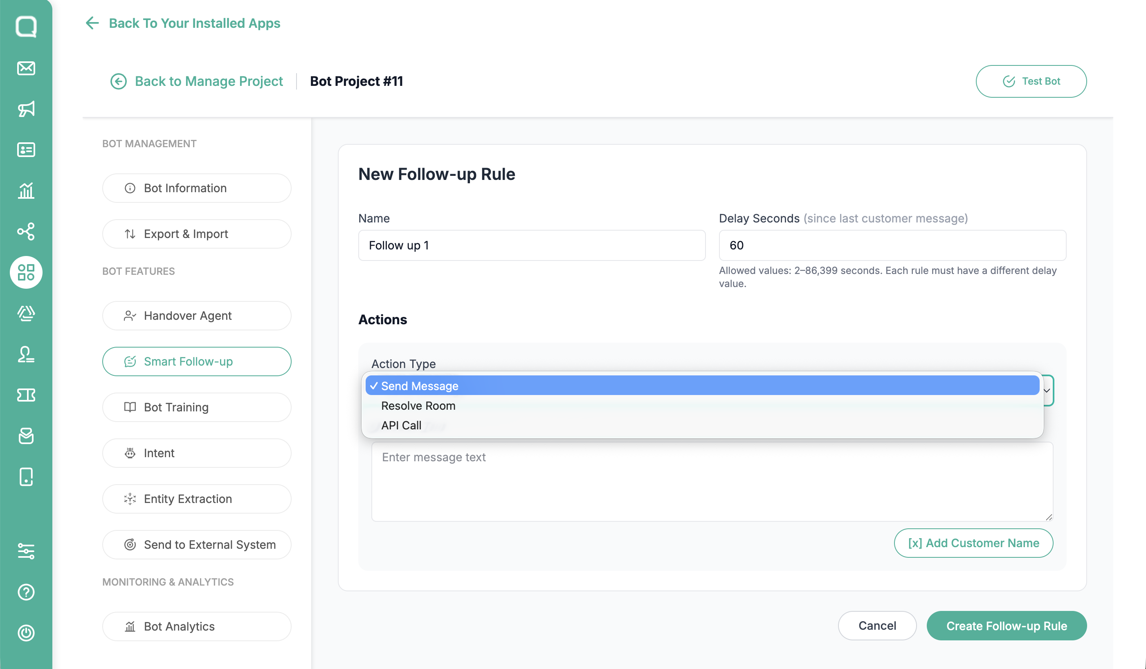Open Export & Import section

[196, 234]
